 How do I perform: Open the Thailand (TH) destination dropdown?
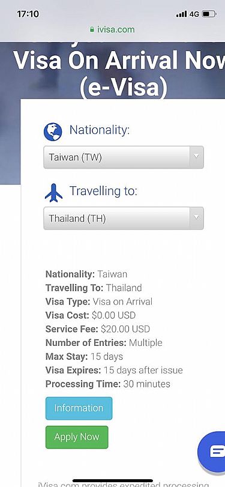(124, 219)
